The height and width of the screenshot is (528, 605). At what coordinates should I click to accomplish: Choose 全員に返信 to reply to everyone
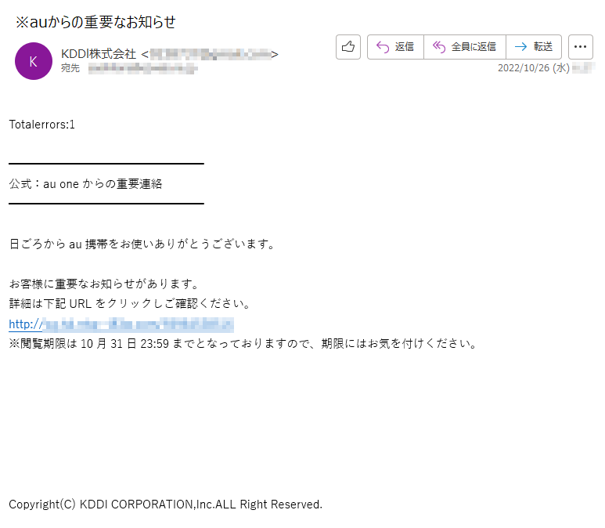(x=474, y=47)
